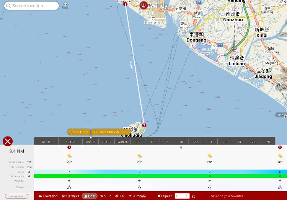287x200 pixels.
Task: Open the Airgram view
Action: 137,196
